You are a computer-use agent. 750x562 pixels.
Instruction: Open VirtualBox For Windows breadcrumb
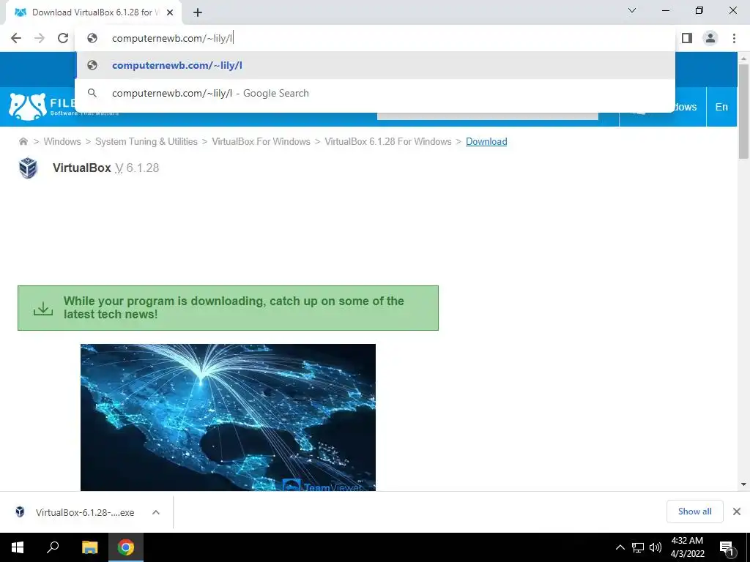(261, 141)
